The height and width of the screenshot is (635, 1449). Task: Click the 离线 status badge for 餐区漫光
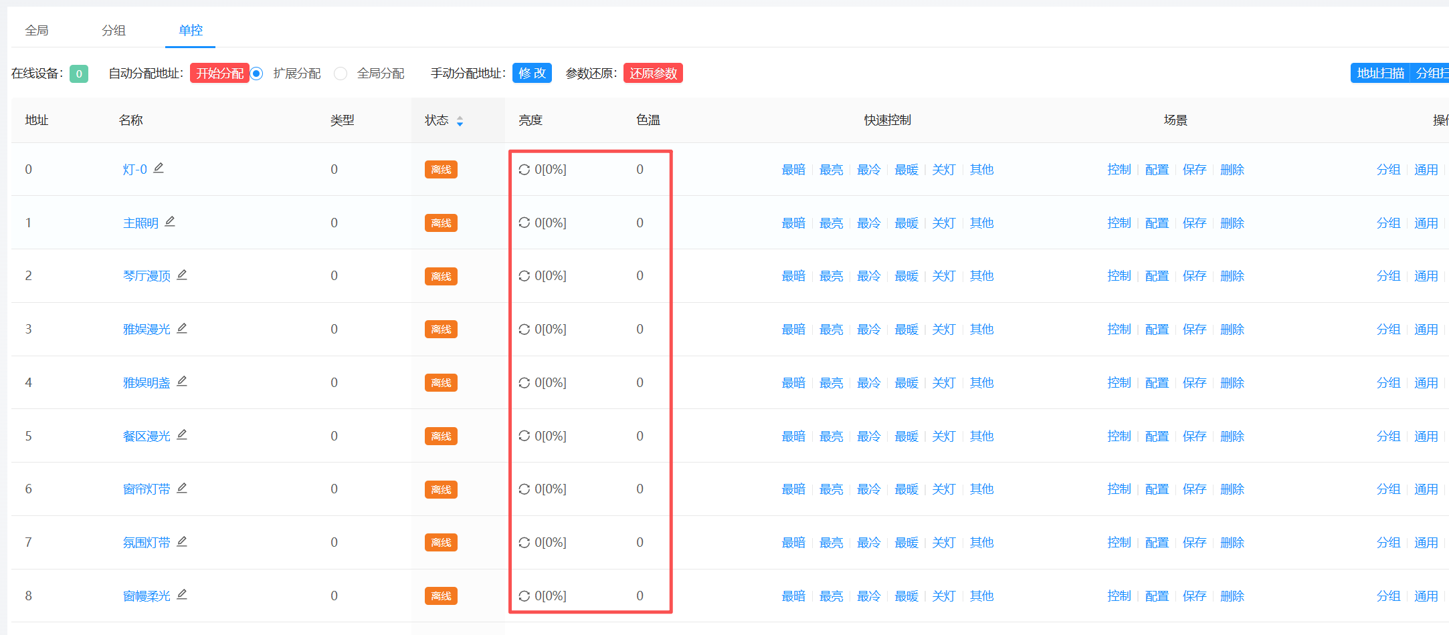[441, 436]
